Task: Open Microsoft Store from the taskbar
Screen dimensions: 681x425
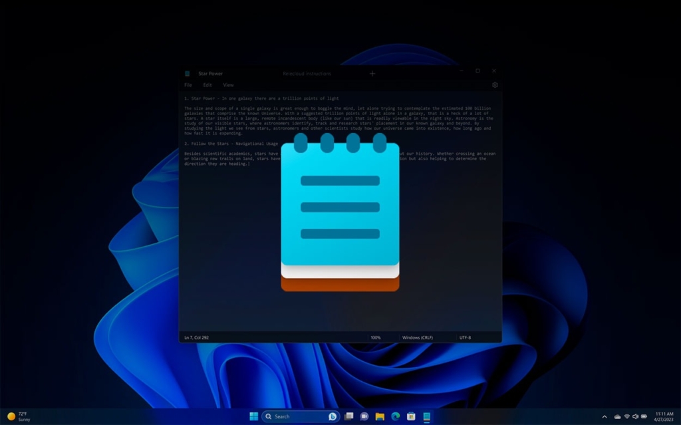Action: [411, 416]
